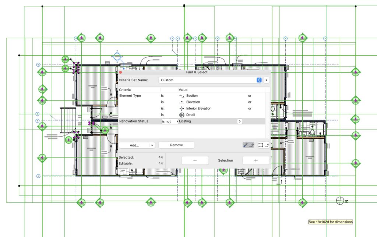Click the Interior Elevation type icon
377x237 pixels.
pos(182,109)
